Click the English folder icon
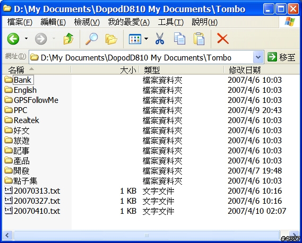The width and height of the screenshot is (302, 243). [8, 90]
